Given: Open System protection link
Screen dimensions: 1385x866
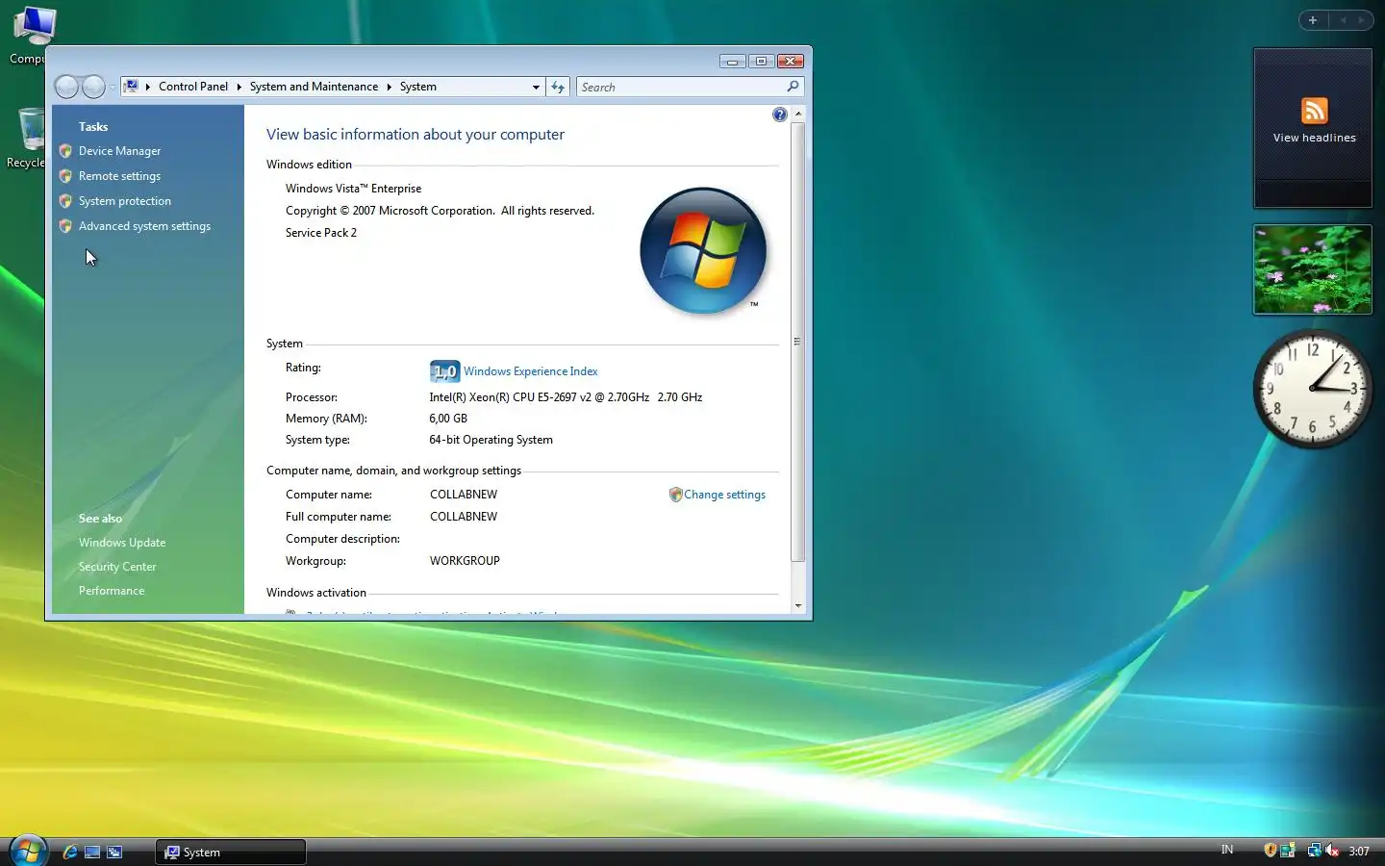Looking at the screenshot, I should point(125,201).
